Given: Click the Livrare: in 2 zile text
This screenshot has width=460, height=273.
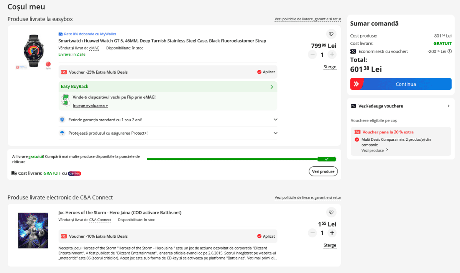Looking at the screenshot, I should [x=72, y=54].
